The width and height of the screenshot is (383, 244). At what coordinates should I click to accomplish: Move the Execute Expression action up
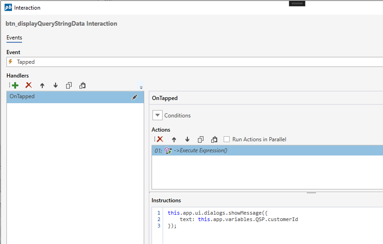174,139
